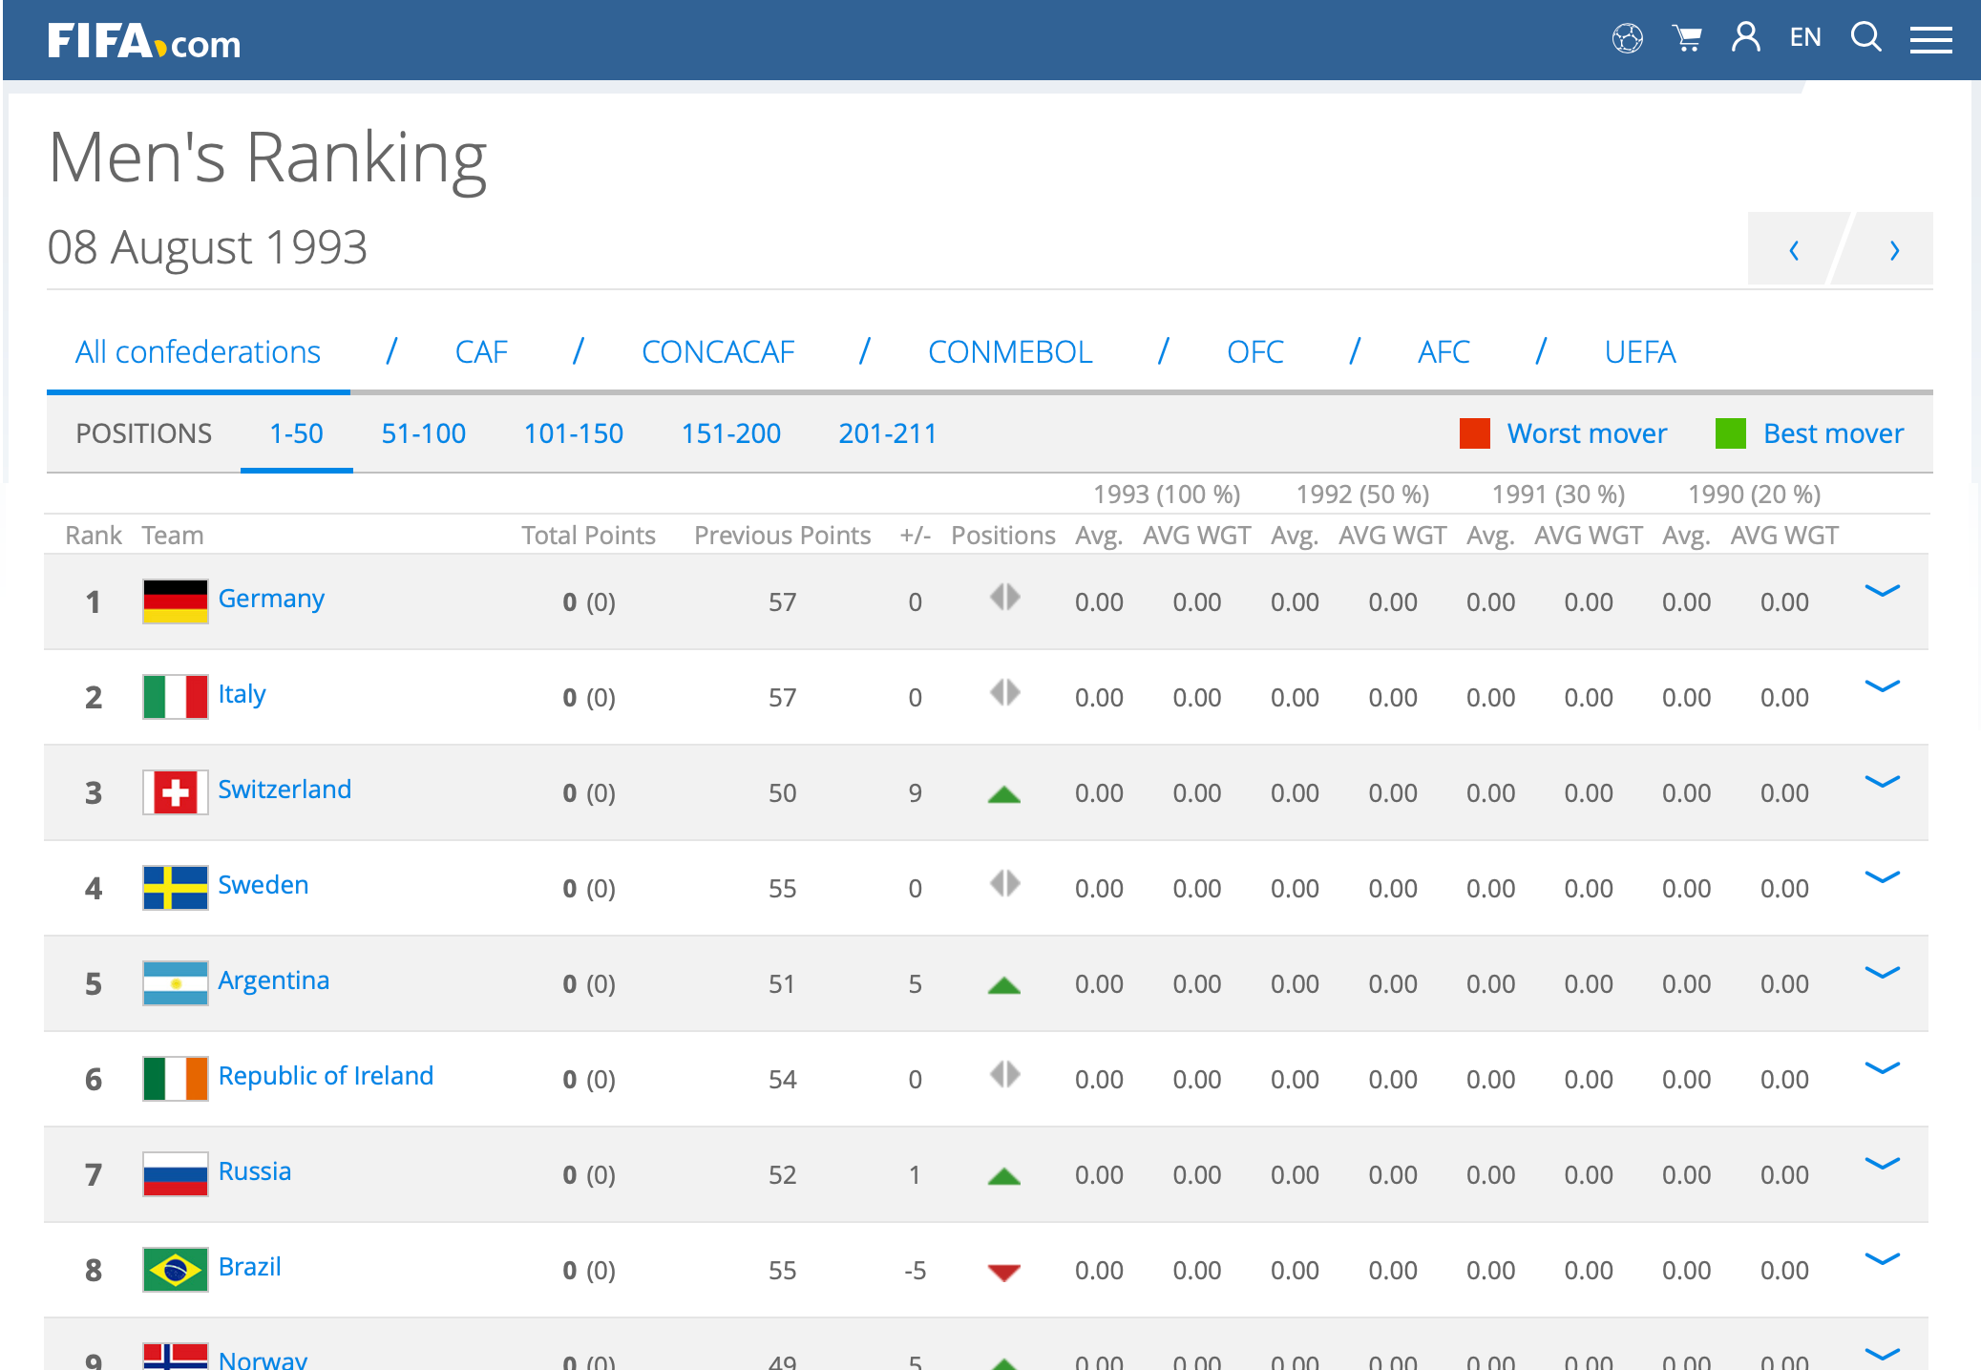Show positions 1-50
The height and width of the screenshot is (1370, 1981).
tap(296, 433)
